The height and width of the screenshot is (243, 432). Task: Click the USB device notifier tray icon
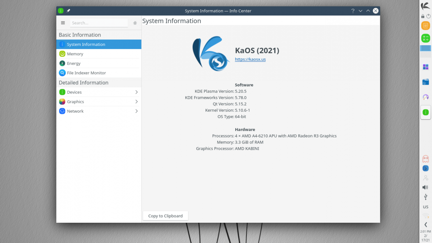coord(426,197)
